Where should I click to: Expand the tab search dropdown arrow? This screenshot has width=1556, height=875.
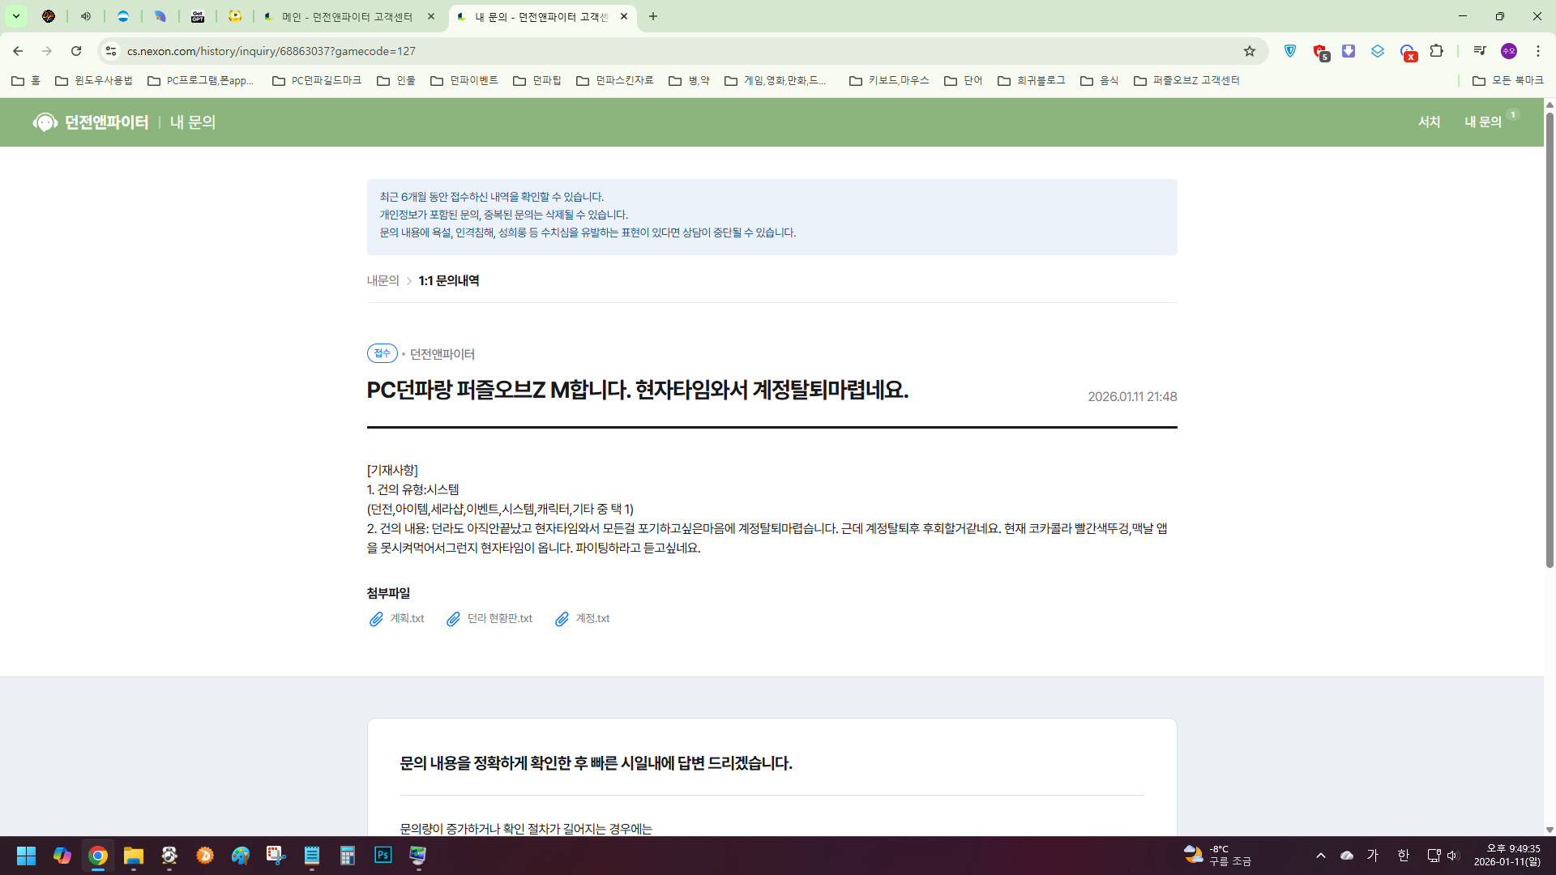point(15,16)
